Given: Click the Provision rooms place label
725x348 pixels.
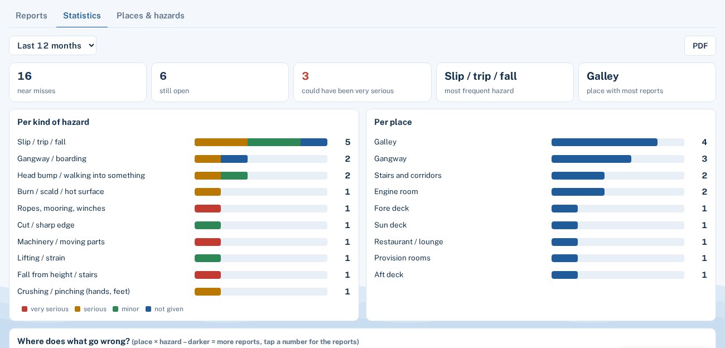Looking at the screenshot, I should 402,258.
